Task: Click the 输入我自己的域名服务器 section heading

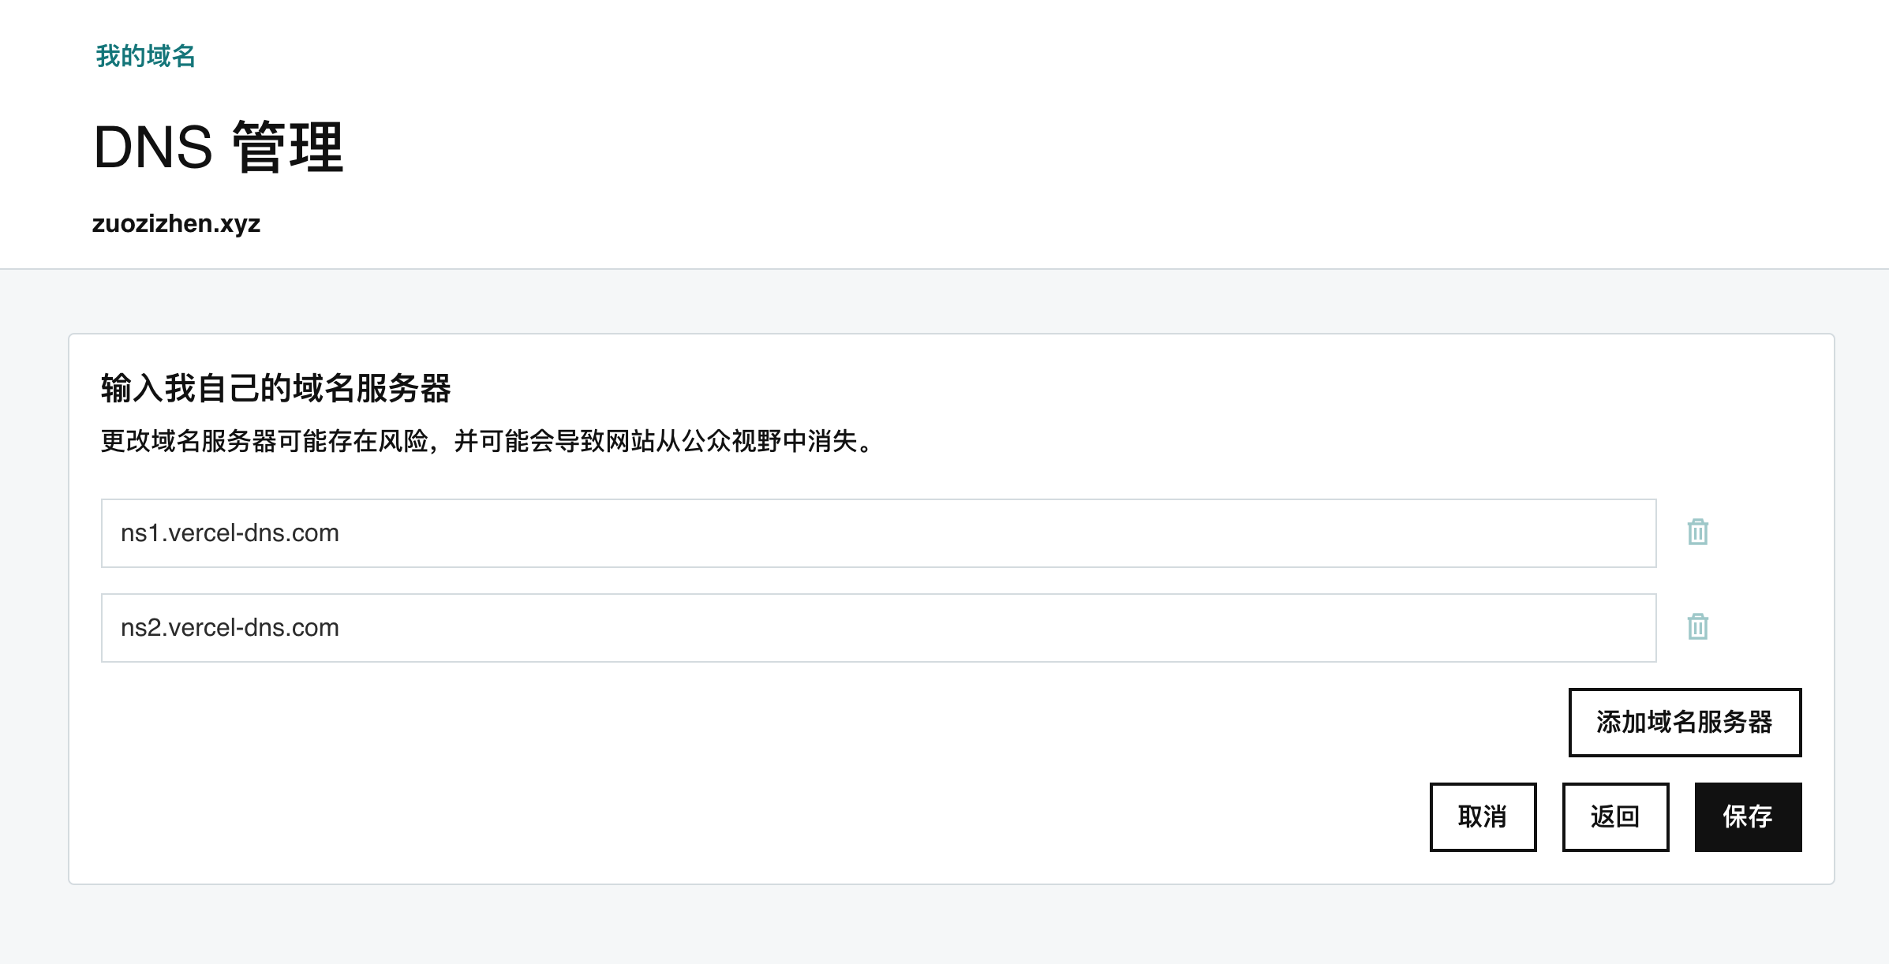Action: pos(275,388)
